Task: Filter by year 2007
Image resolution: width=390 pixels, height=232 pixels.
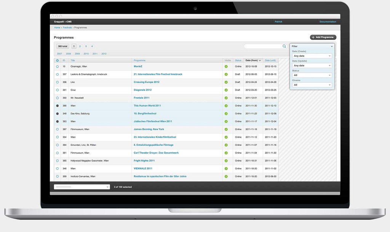Action: click(59, 54)
